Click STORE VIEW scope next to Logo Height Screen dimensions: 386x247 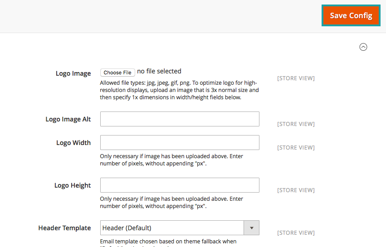pos(296,190)
